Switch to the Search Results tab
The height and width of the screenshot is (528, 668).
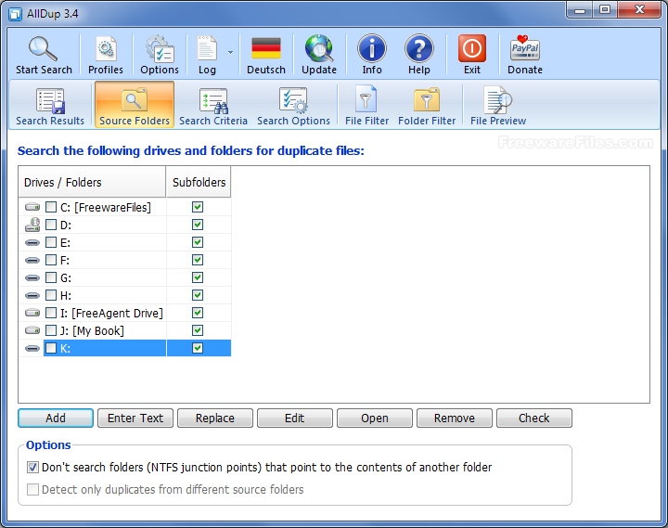(x=50, y=107)
